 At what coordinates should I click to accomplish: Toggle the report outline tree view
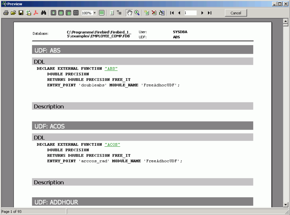(x=119, y=13)
